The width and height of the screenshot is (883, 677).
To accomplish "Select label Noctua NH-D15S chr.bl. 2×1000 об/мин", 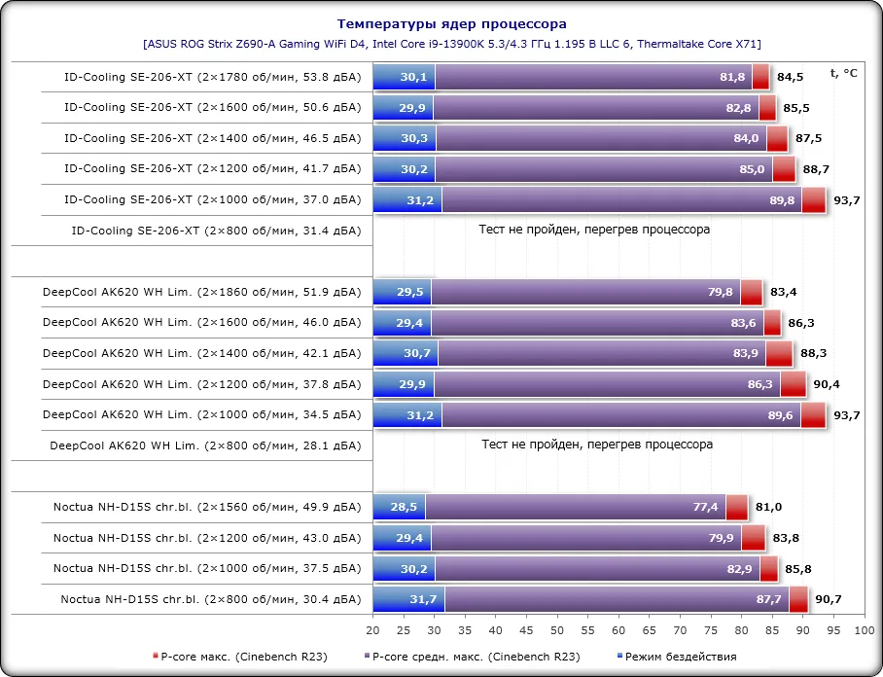I will pyautogui.click(x=207, y=569).
